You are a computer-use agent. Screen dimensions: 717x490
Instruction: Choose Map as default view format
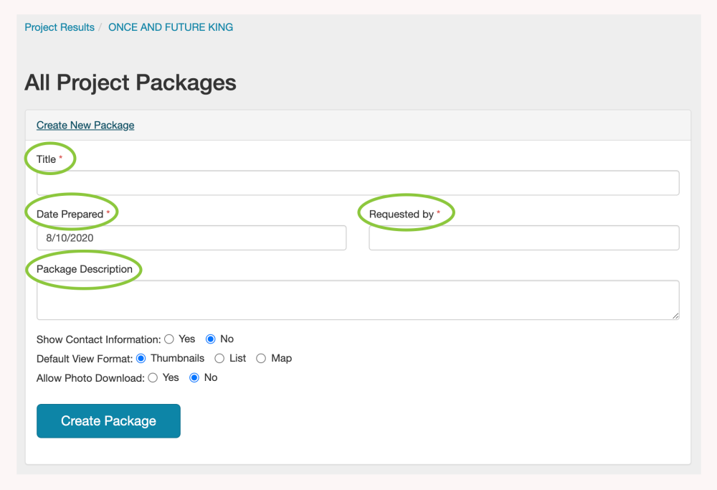coord(262,359)
